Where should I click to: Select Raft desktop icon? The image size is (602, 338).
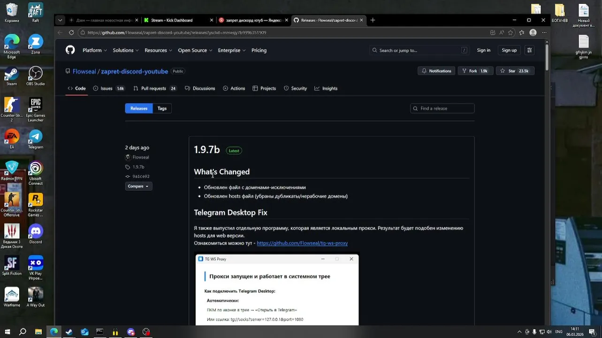pyautogui.click(x=36, y=13)
